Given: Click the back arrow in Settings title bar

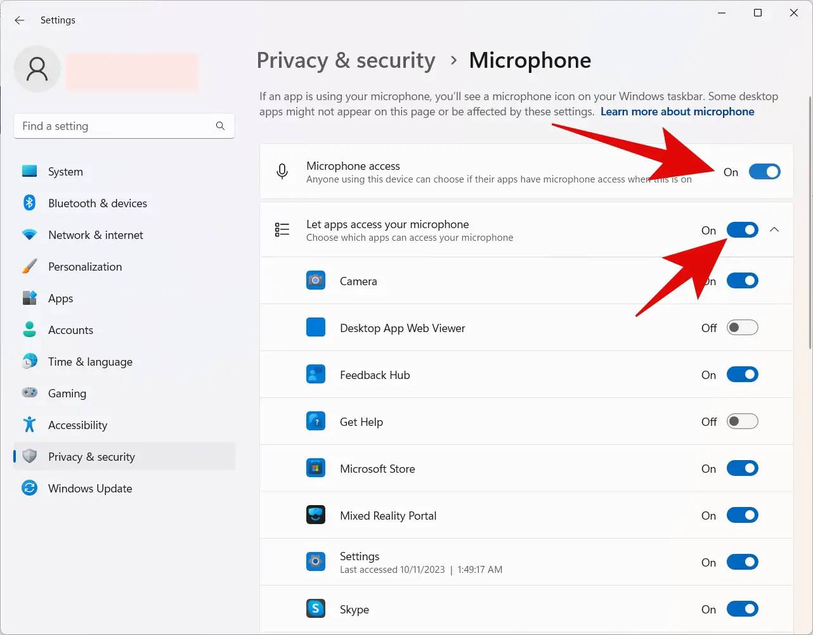Looking at the screenshot, I should 20,20.
